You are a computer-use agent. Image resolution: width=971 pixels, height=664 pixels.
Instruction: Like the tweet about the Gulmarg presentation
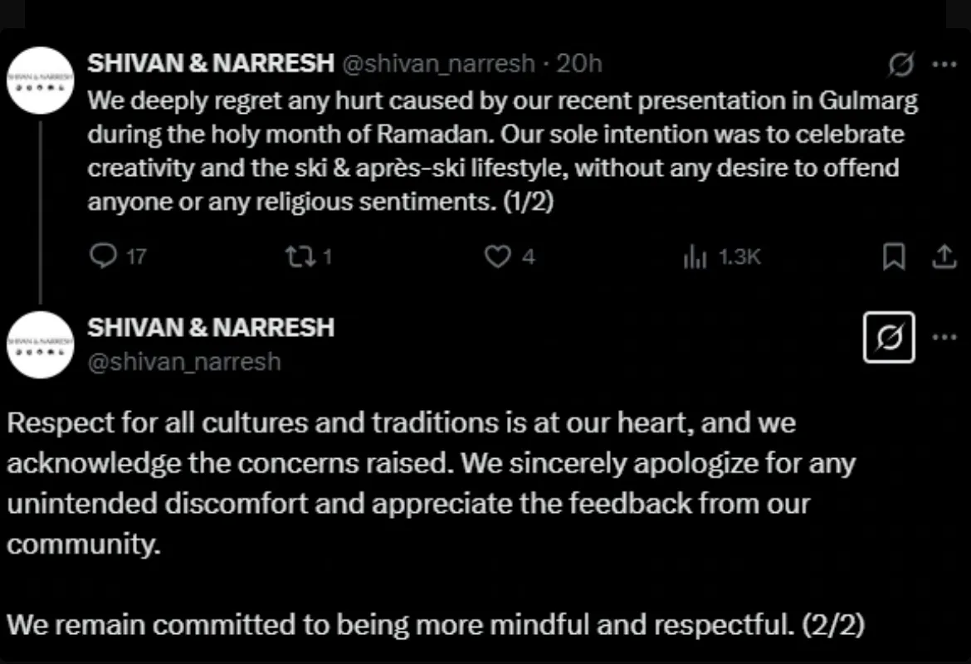pos(497,257)
